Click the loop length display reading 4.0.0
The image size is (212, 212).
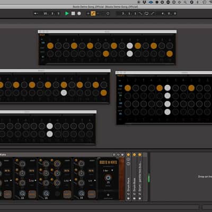coord(169,14)
